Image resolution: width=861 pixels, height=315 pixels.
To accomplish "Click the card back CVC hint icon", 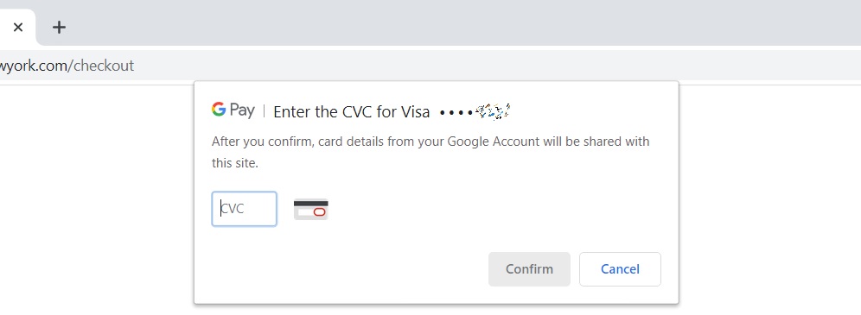I will (311, 209).
